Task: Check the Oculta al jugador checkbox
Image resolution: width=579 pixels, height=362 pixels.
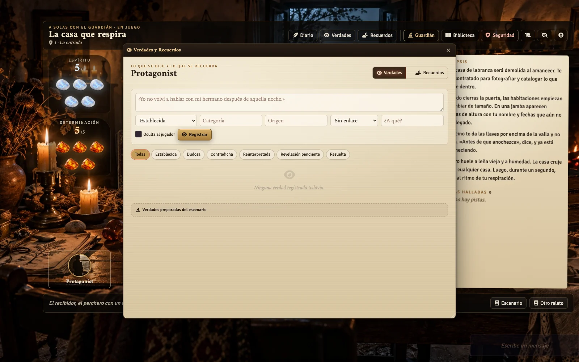Action: pos(139,134)
